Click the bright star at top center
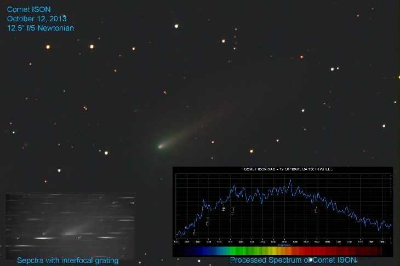 tap(176, 25)
